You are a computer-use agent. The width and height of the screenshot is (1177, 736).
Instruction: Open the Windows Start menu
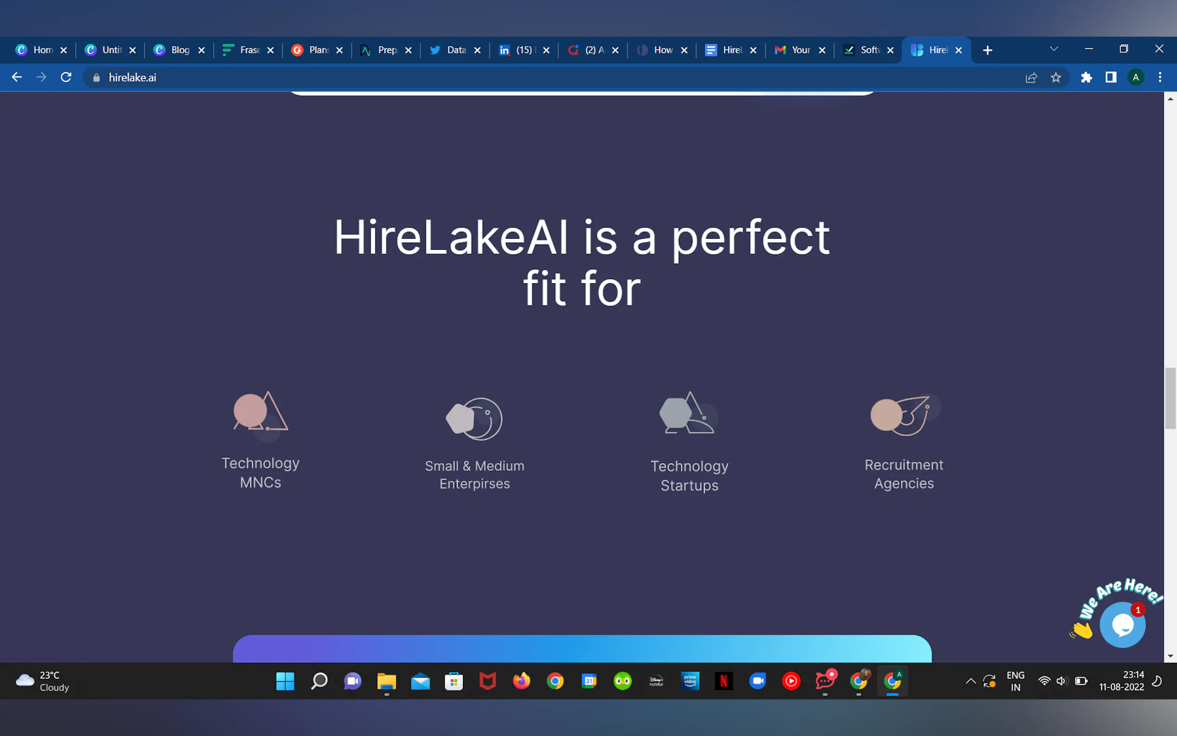[x=285, y=680]
